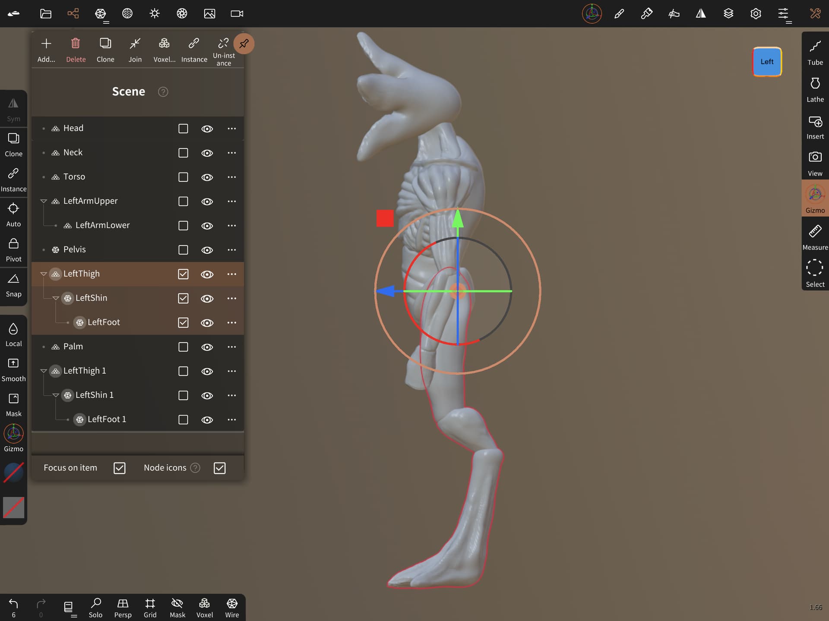Unpin the Scene panel
Viewport: 829px width, 621px height.
[x=244, y=44]
